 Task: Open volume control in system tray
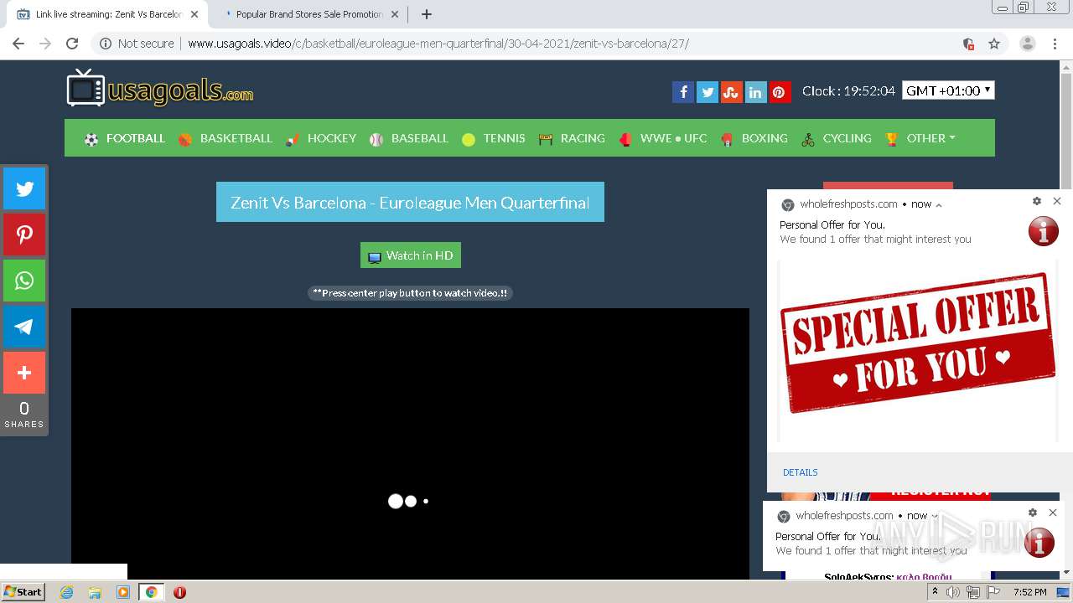click(x=953, y=592)
